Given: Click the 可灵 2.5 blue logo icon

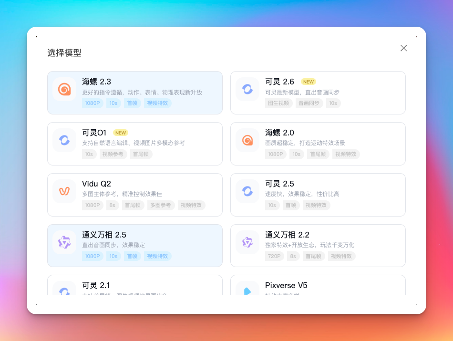Looking at the screenshot, I should tap(247, 191).
